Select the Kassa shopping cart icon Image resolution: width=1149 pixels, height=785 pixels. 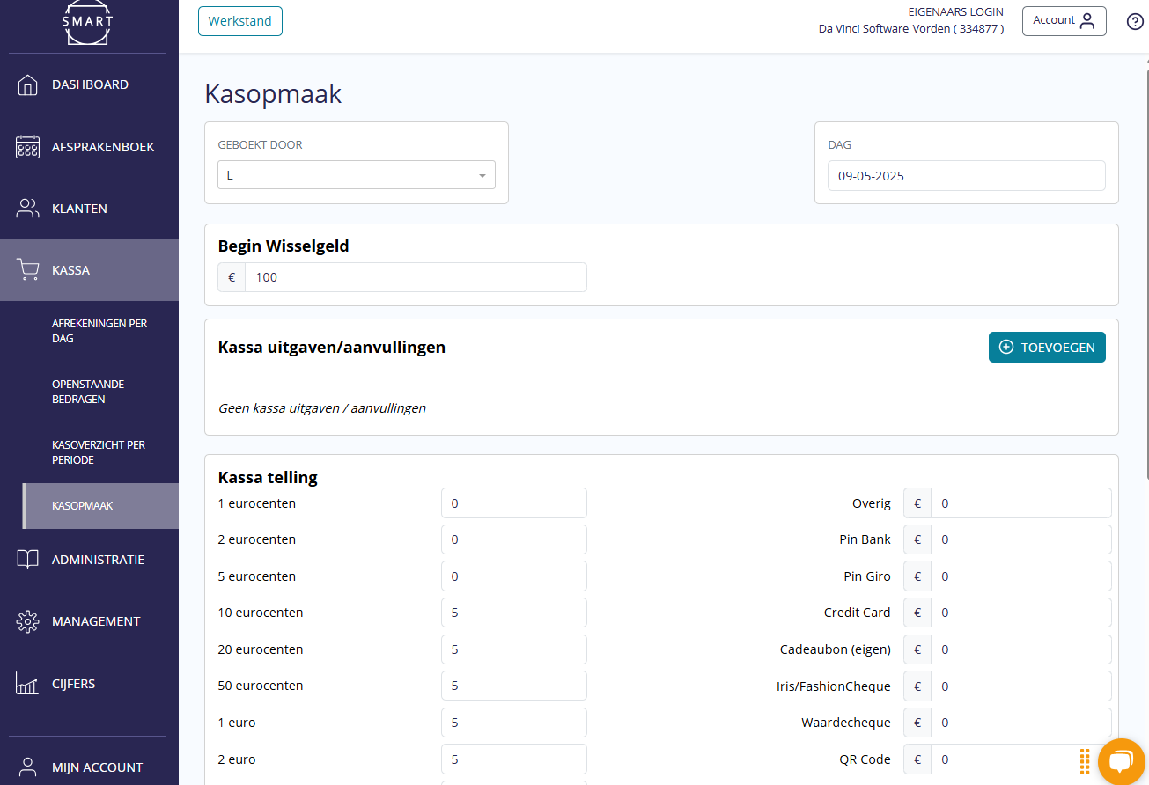tap(28, 270)
